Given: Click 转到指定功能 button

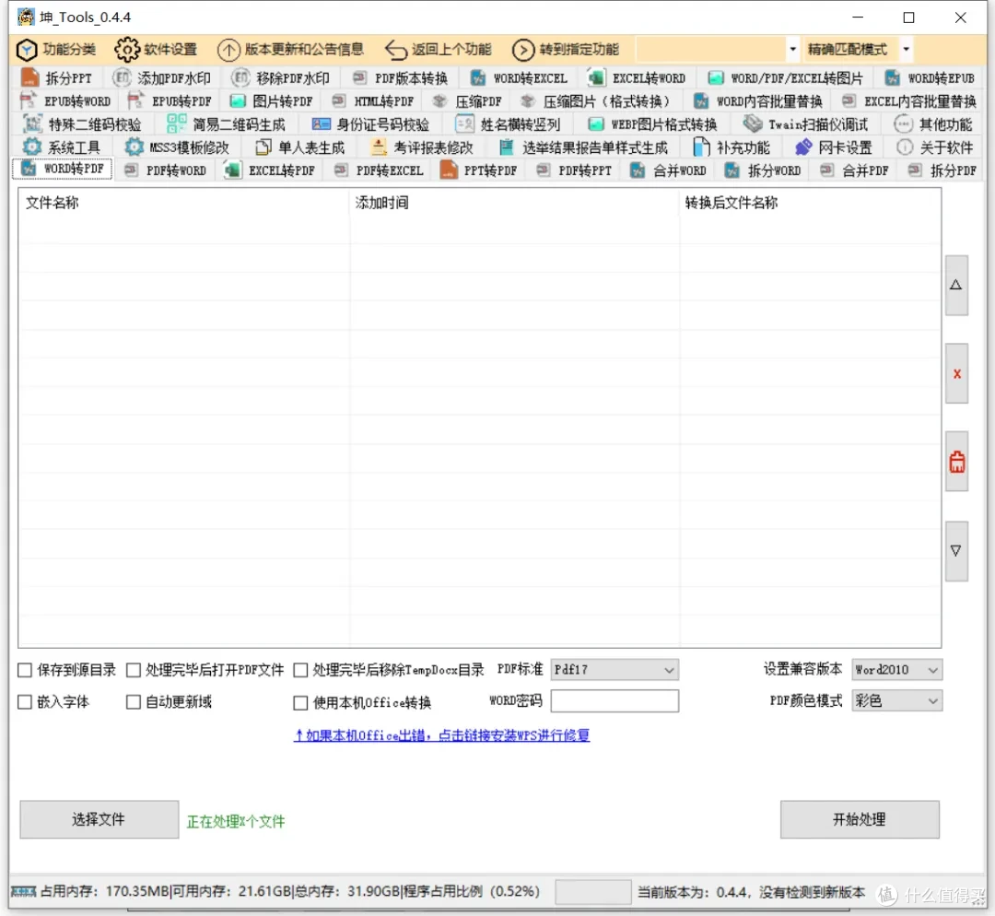Looking at the screenshot, I should (566, 49).
